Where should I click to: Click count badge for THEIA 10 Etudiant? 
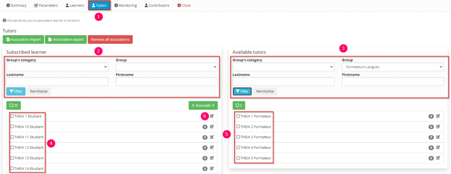[x=205, y=127]
